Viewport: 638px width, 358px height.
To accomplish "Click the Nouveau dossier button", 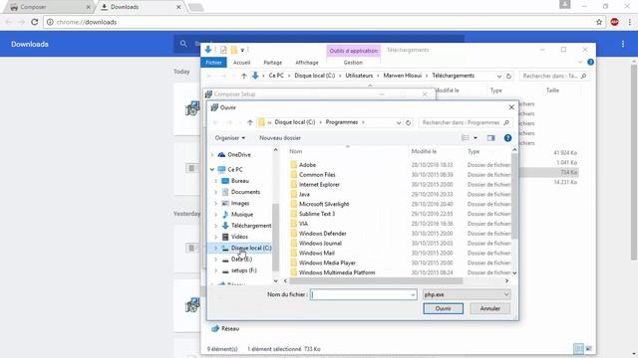I will point(280,138).
